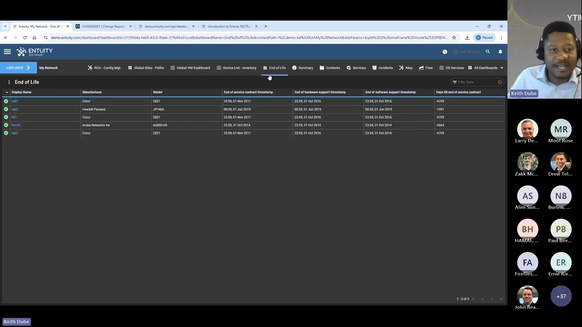This screenshot has width=582, height=327.
Task: Open the Services tab
Action: point(356,68)
